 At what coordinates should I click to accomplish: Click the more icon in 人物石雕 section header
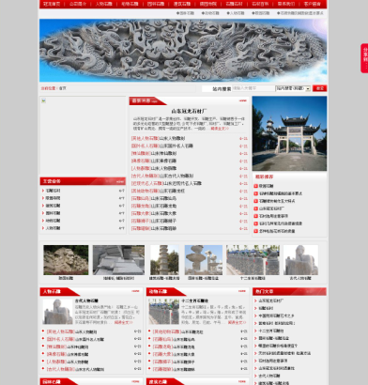coord(135,291)
